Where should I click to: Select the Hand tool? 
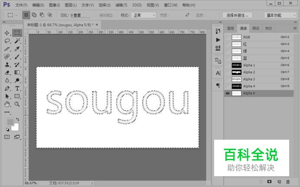(x=7, y=104)
